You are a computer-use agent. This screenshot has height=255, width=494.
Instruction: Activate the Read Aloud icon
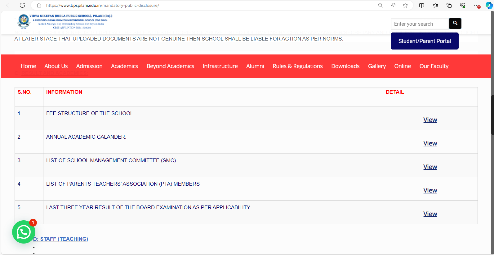(393, 5)
